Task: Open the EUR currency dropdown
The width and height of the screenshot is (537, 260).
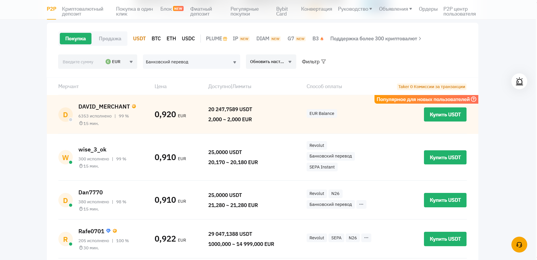Action: 119,62
